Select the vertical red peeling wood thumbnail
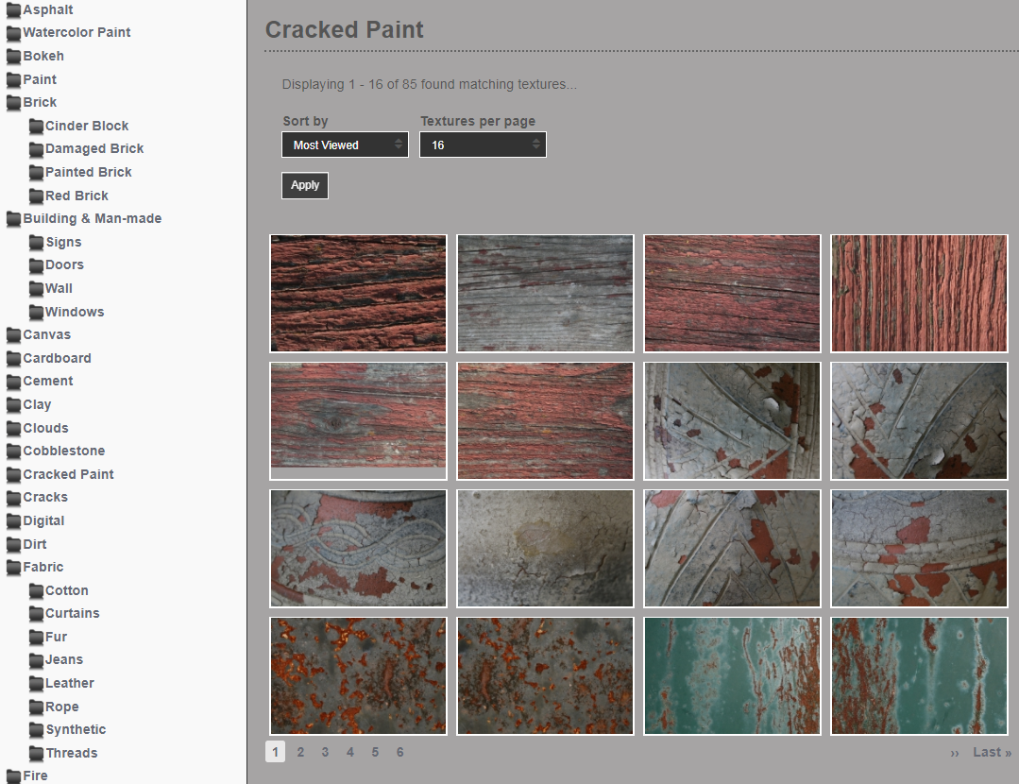 919,293
